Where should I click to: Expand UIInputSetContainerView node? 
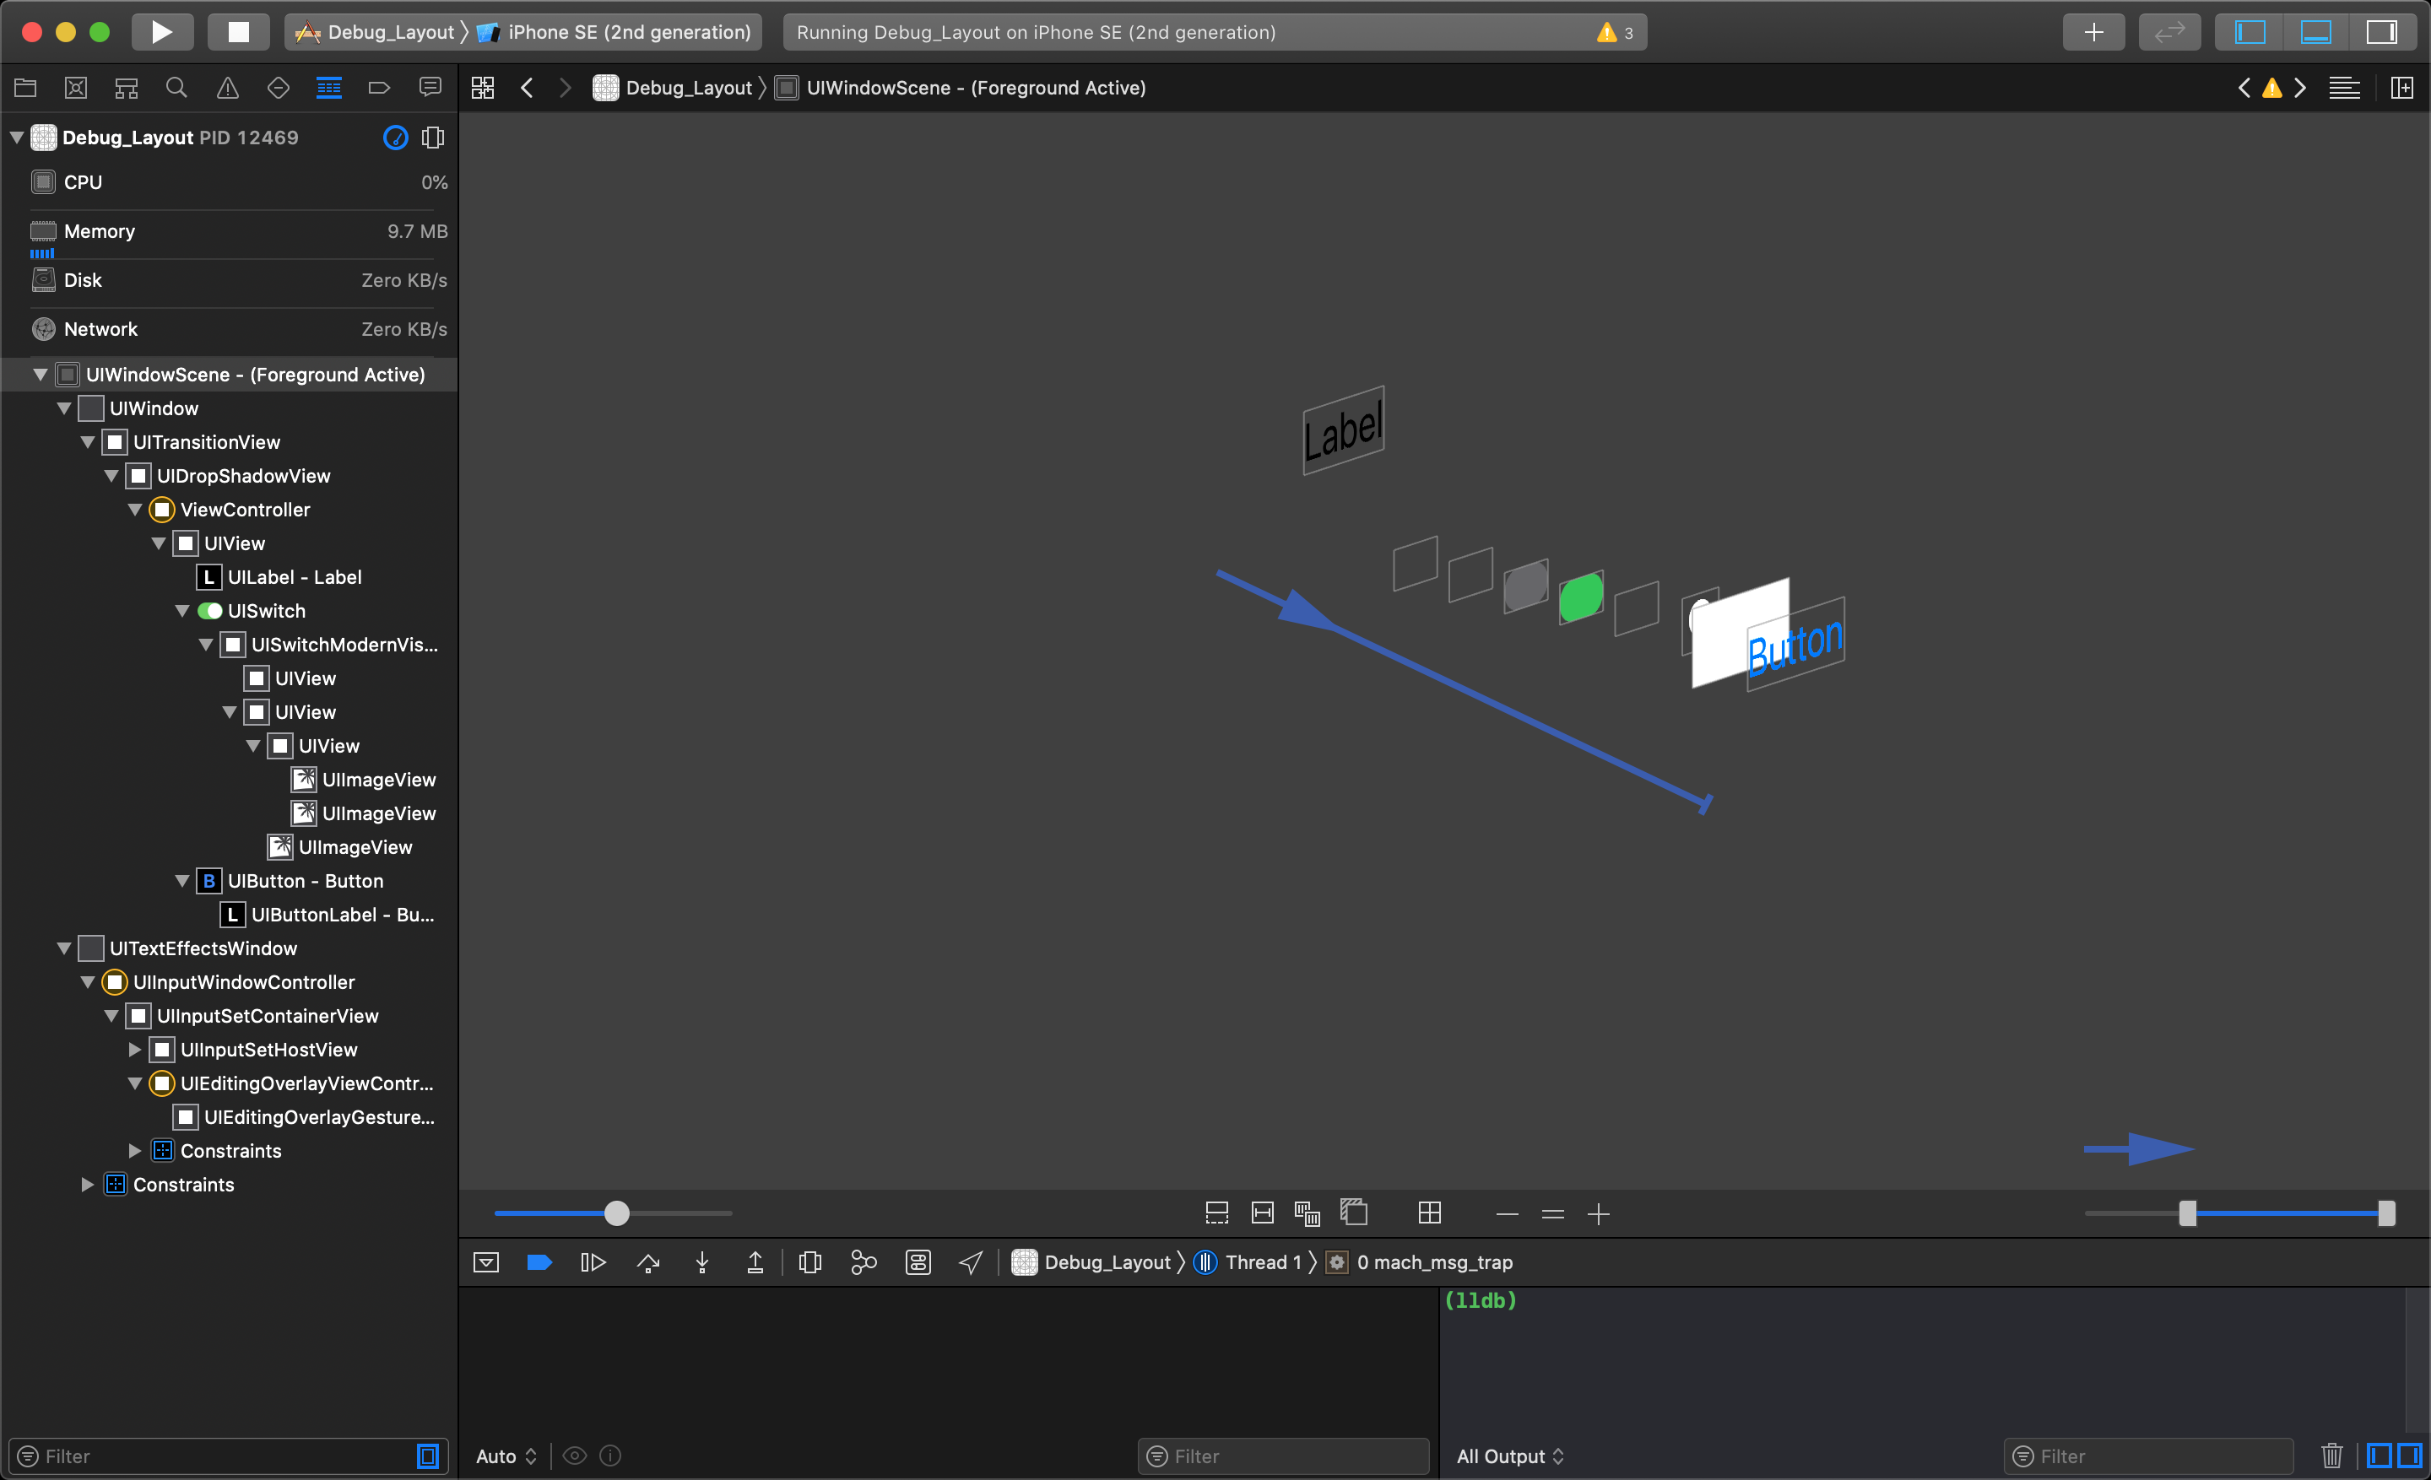coord(118,1015)
